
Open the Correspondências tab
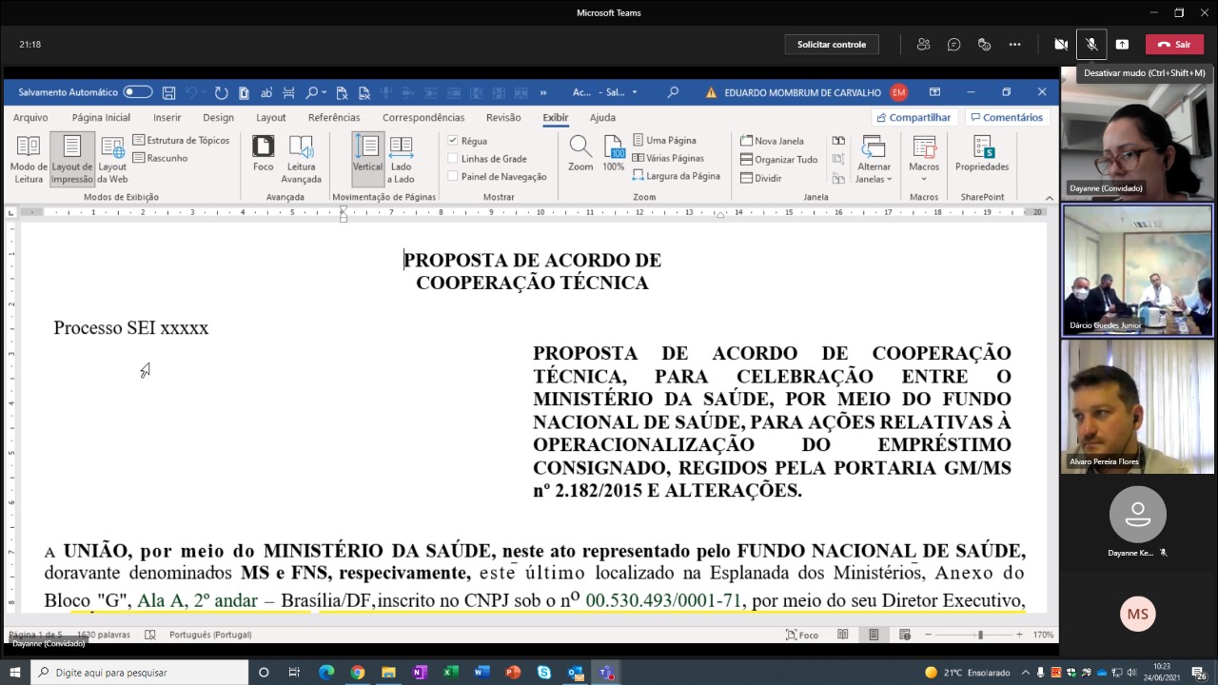423,117
